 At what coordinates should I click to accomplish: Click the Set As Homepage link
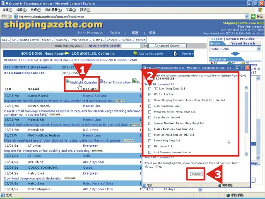pos(90,33)
